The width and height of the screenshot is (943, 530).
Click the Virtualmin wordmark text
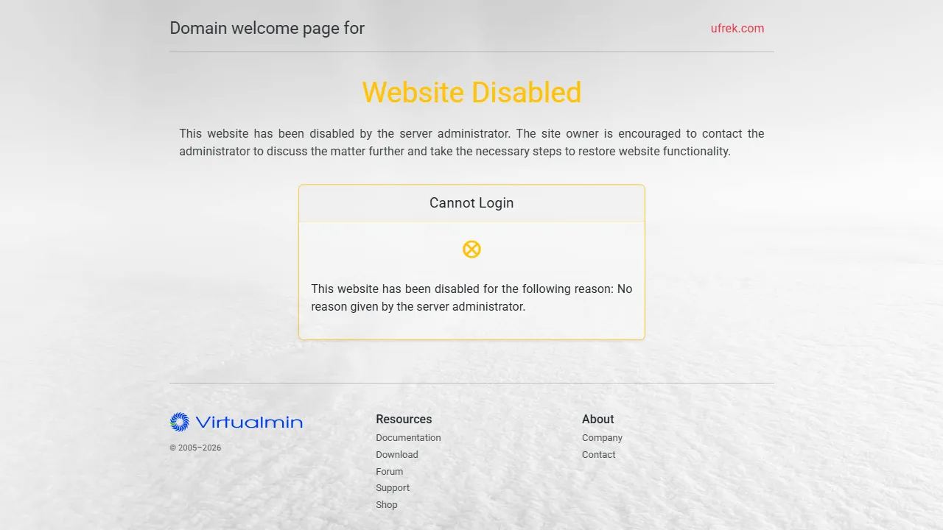click(248, 423)
